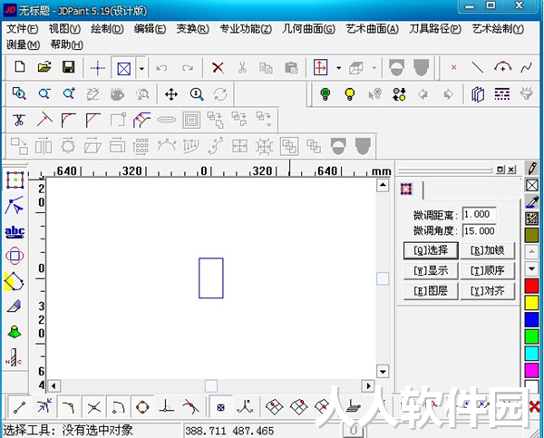Open dropdown arrow beside 3D box icon
This screenshot has width=544, height=438.
374,68
